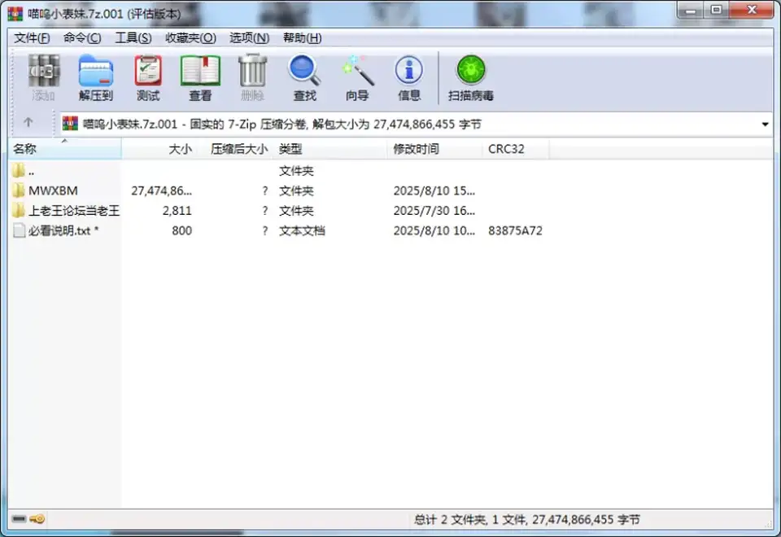
Task: Click the WinRAR icon in address bar
Action: [x=70, y=123]
